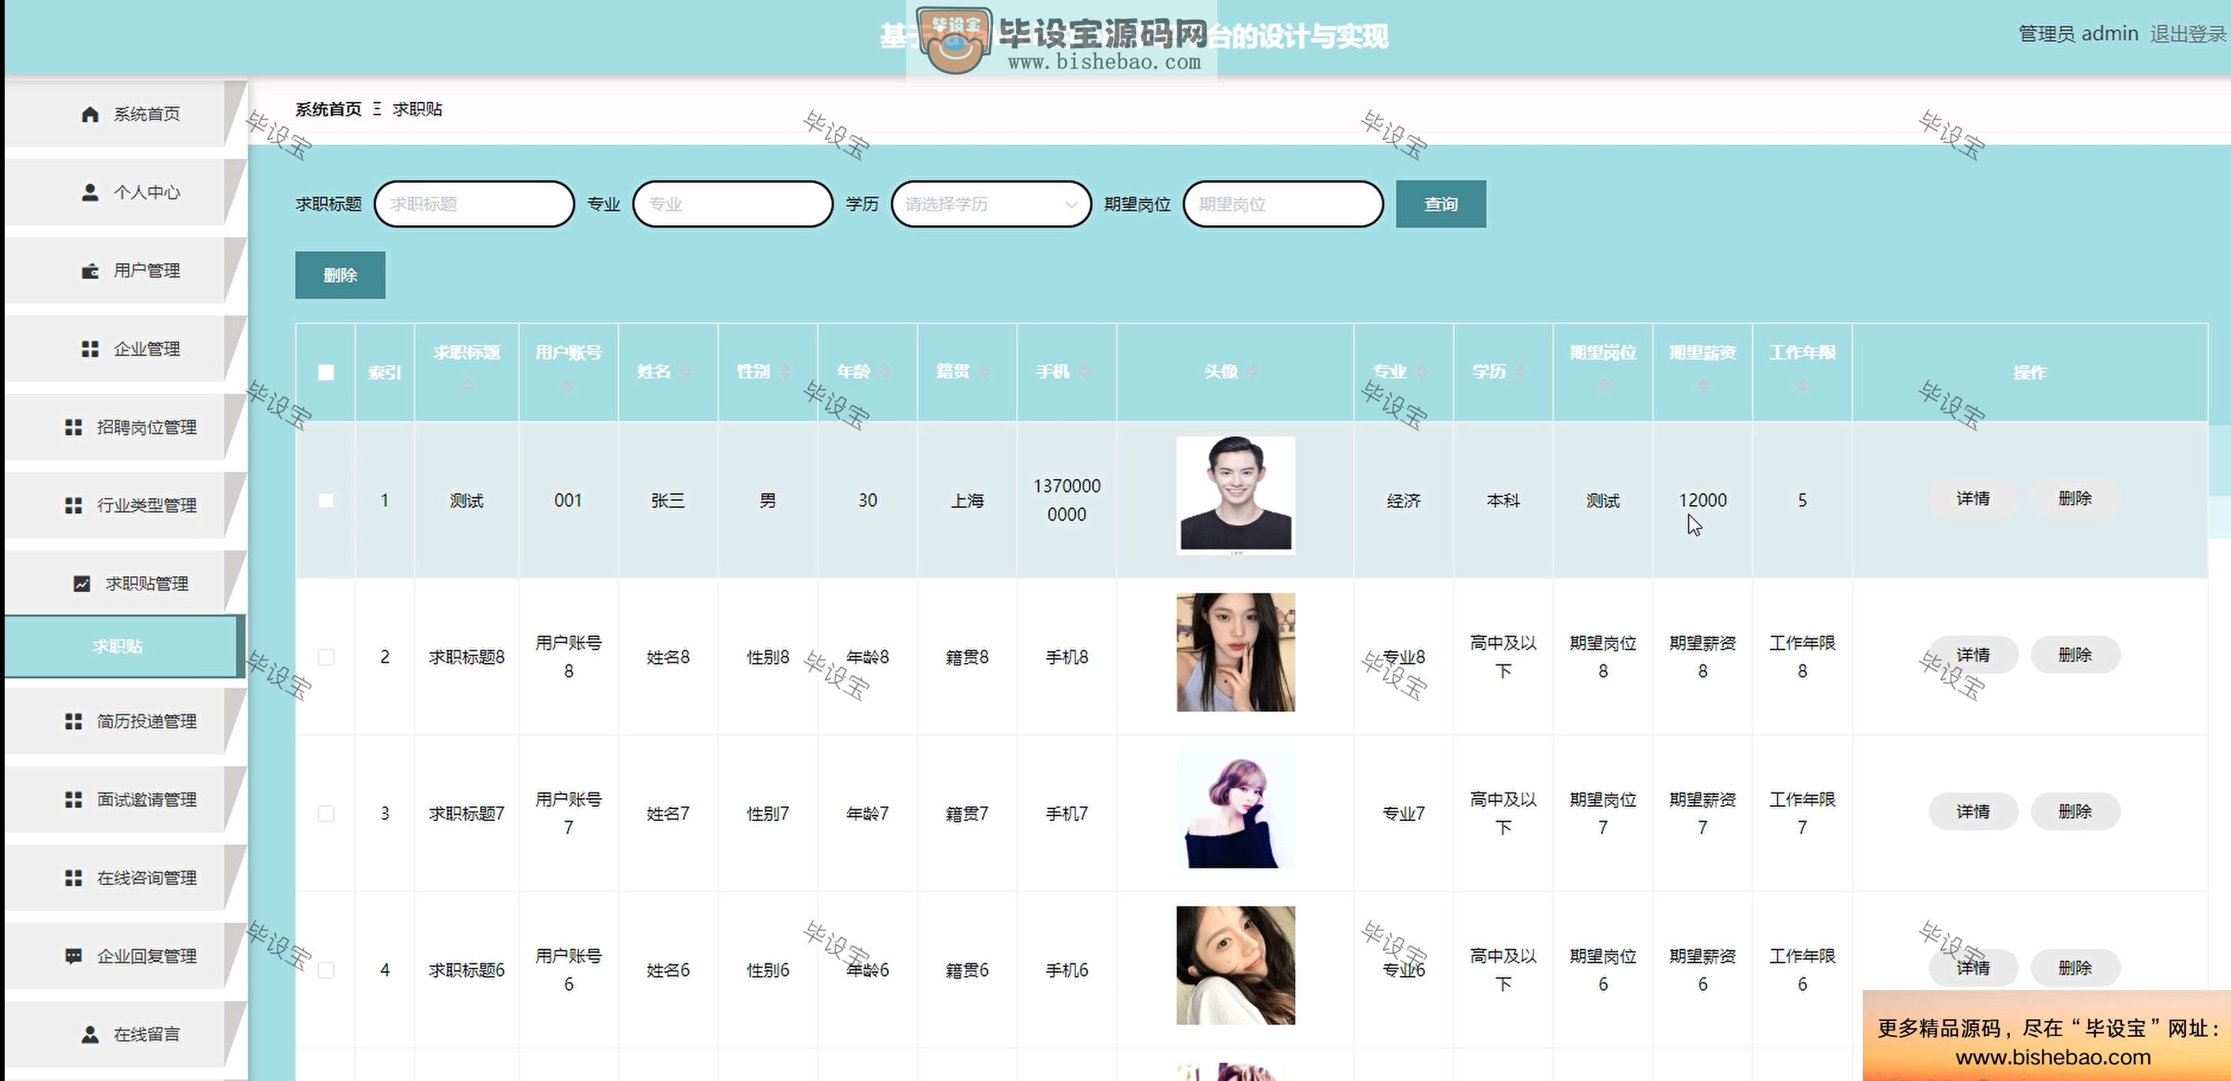Screen dimensions: 2231x1081
Task: Click the 专业 search input field
Action: 732,205
